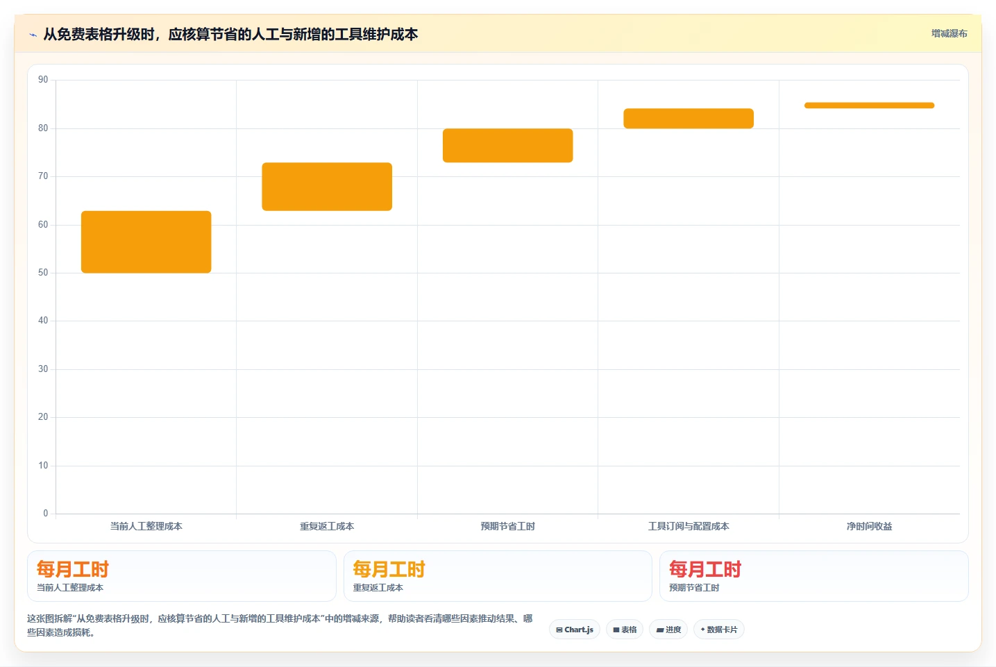Click the 当前人工整理成本 waterfall bar
996x667 pixels.
coord(146,242)
